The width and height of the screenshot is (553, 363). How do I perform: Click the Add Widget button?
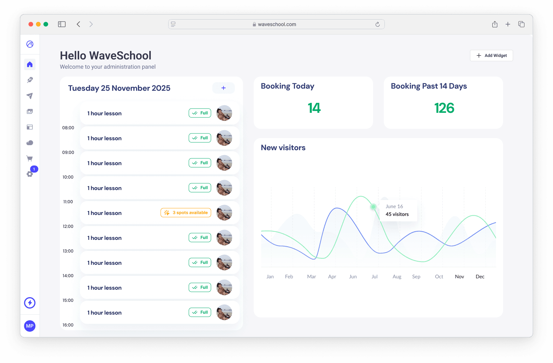pyautogui.click(x=491, y=56)
